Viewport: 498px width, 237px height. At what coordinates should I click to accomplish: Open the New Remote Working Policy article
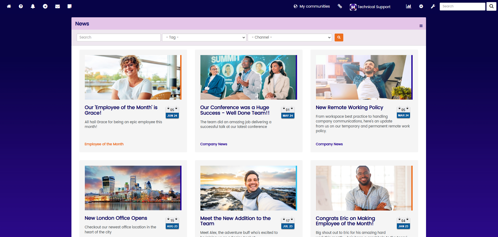pos(349,107)
